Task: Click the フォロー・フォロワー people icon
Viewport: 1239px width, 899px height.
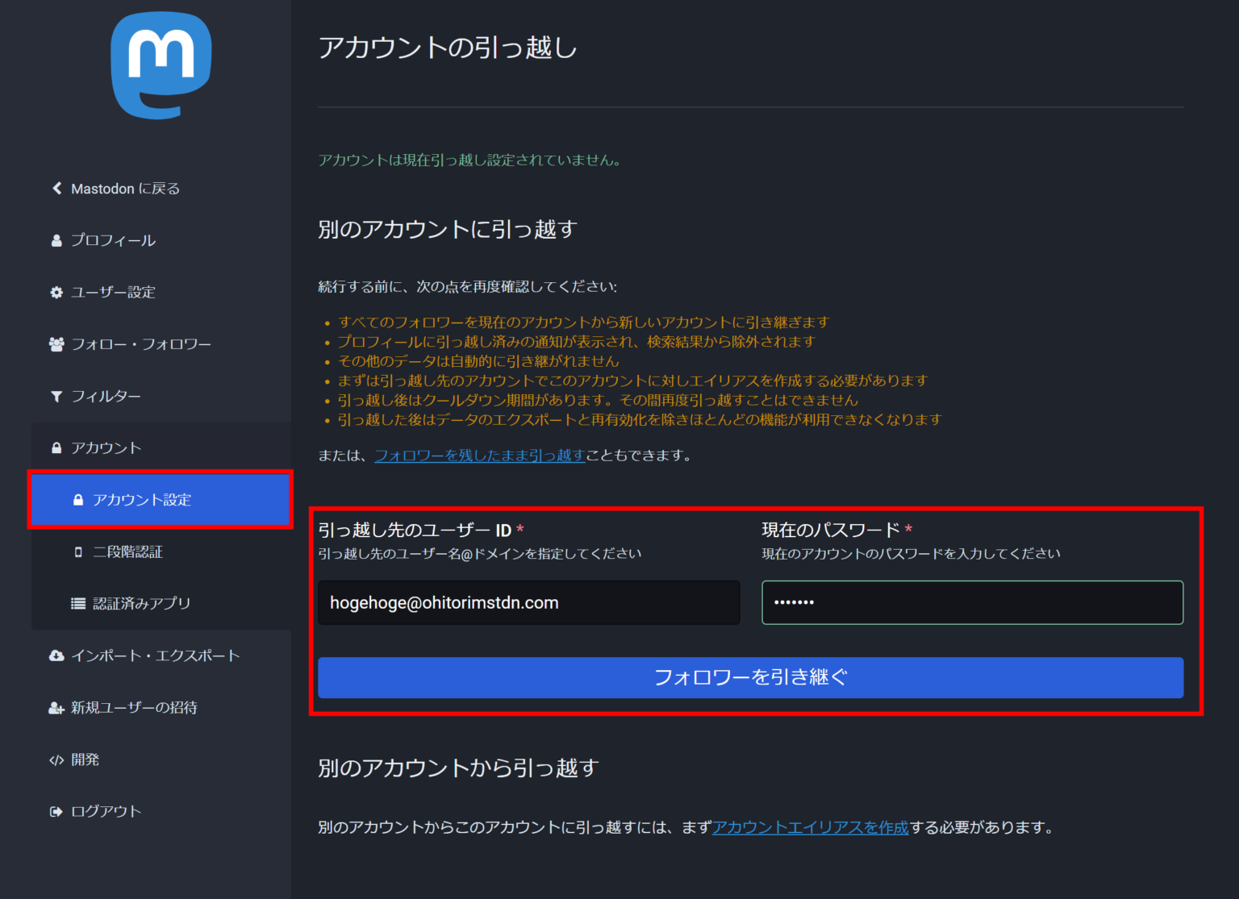Action: point(56,343)
